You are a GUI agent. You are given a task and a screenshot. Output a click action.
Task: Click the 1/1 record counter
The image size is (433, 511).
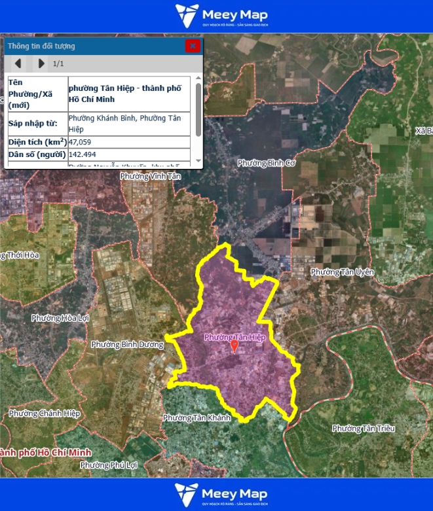tap(58, 63)
